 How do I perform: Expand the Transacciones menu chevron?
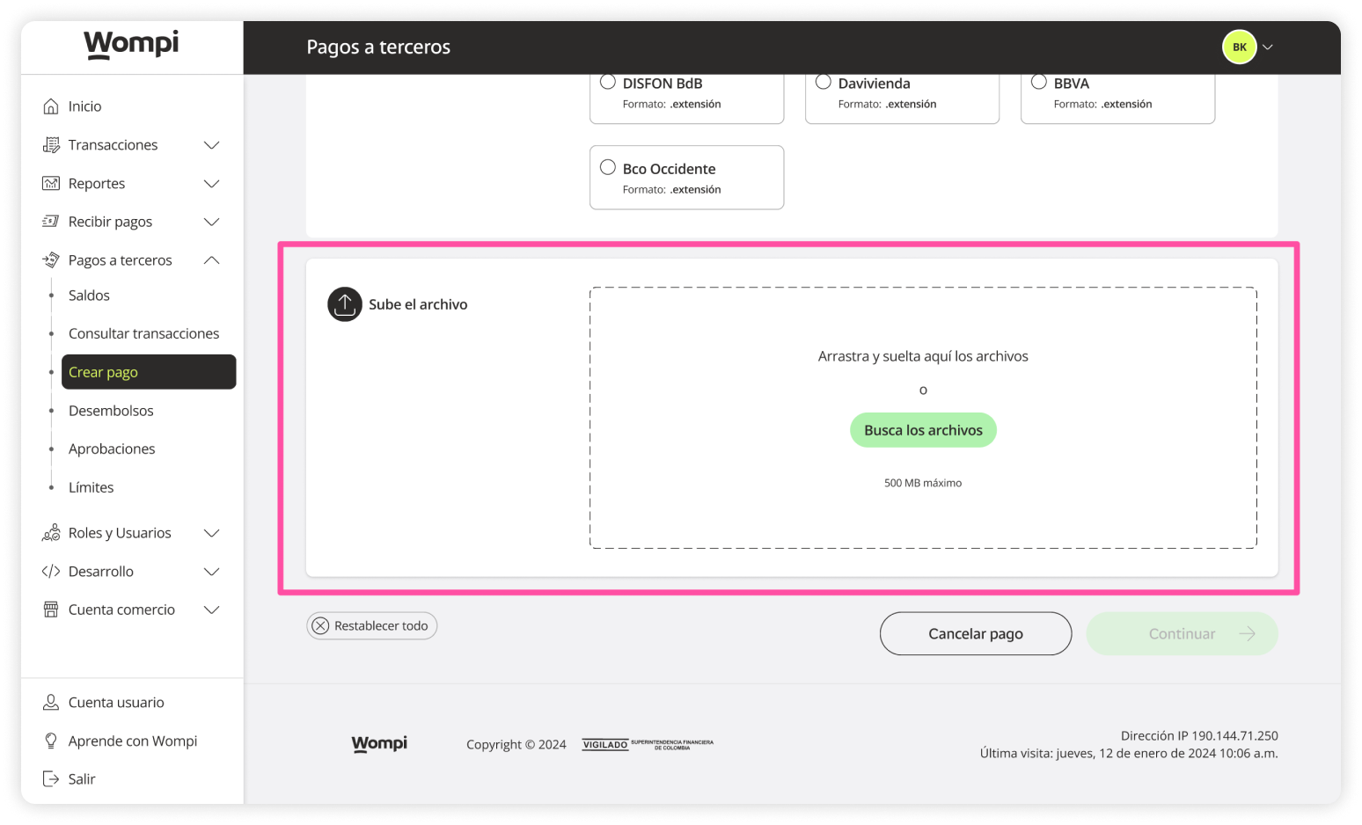point(212,145)
